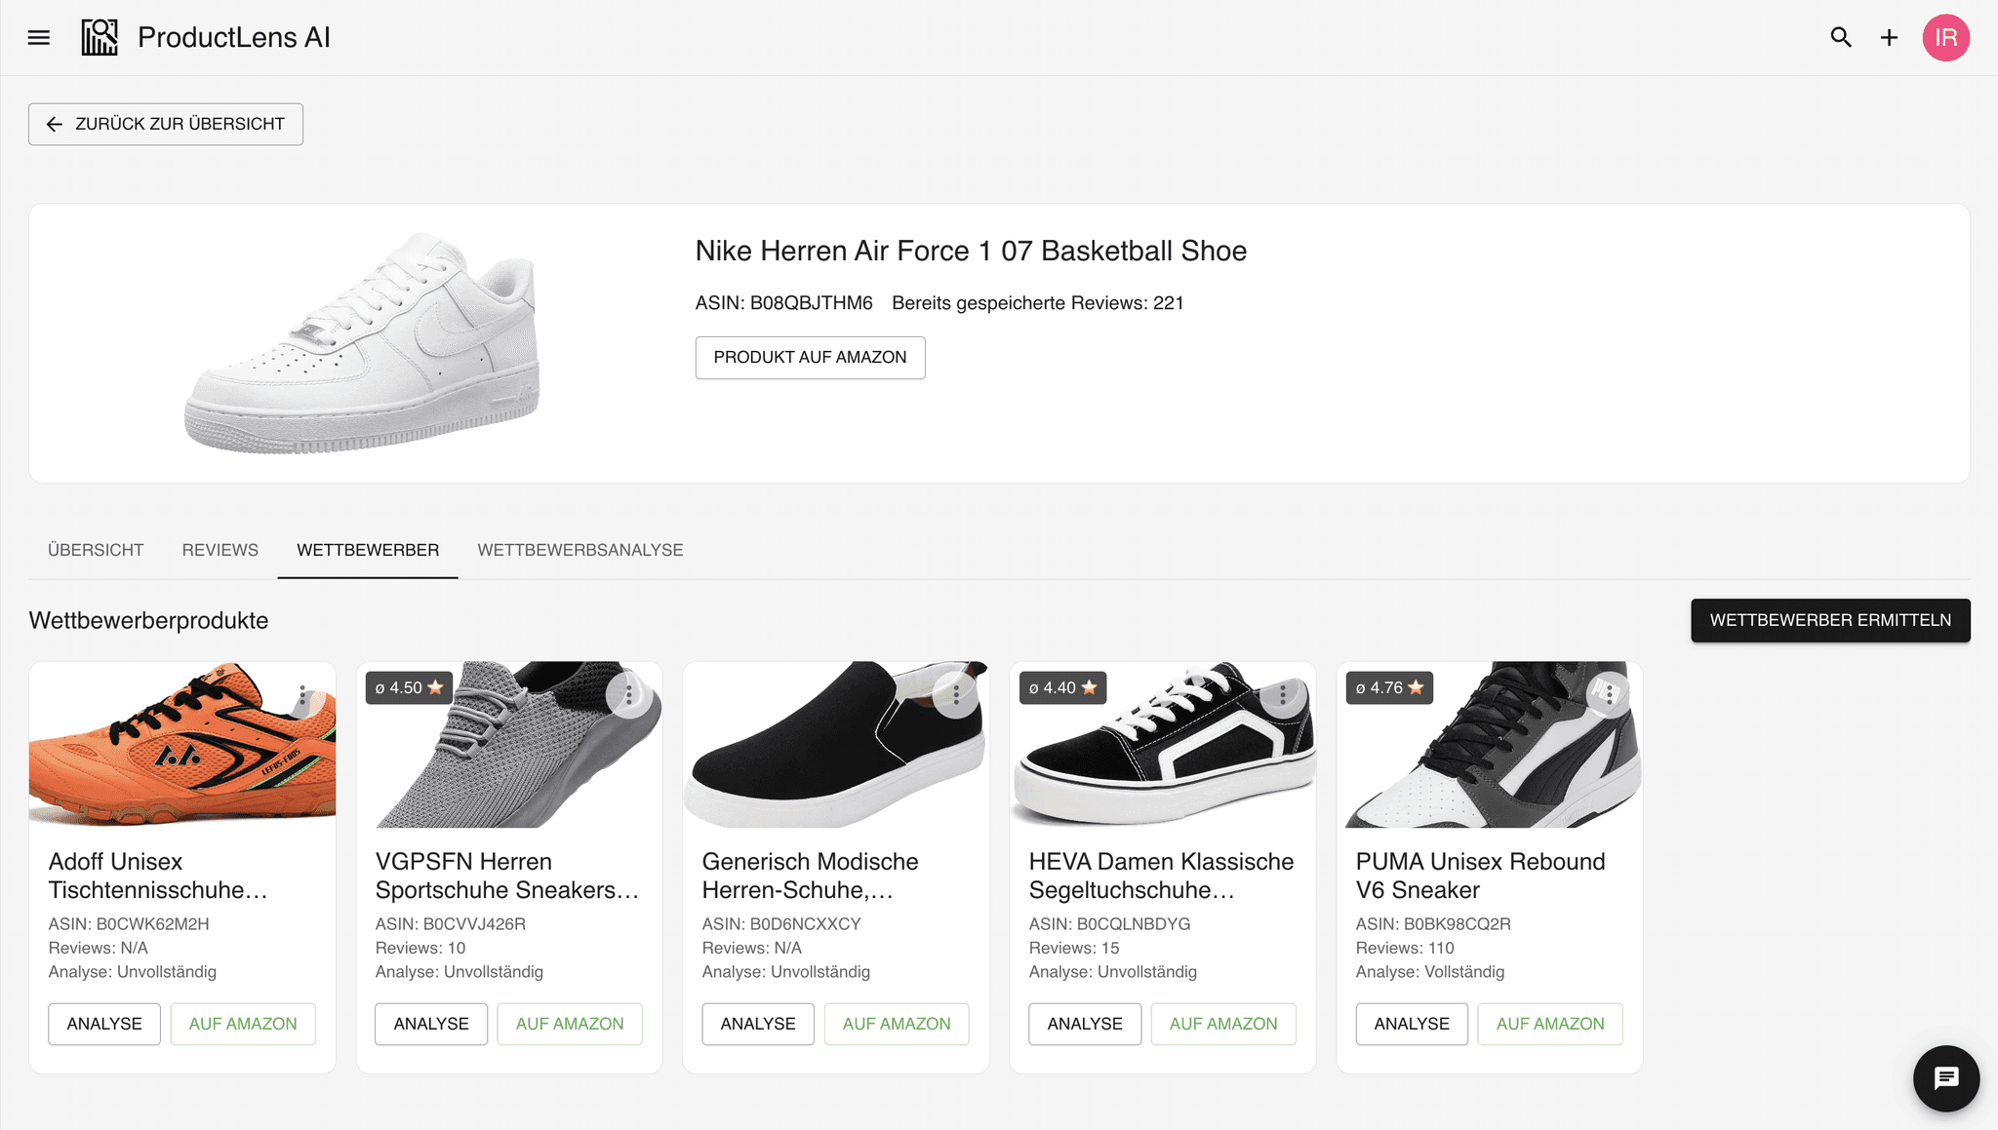Open options menu on VGPSFN Herren card
The width and height of the screenshot is (1998, 1130).
[629, 694]
